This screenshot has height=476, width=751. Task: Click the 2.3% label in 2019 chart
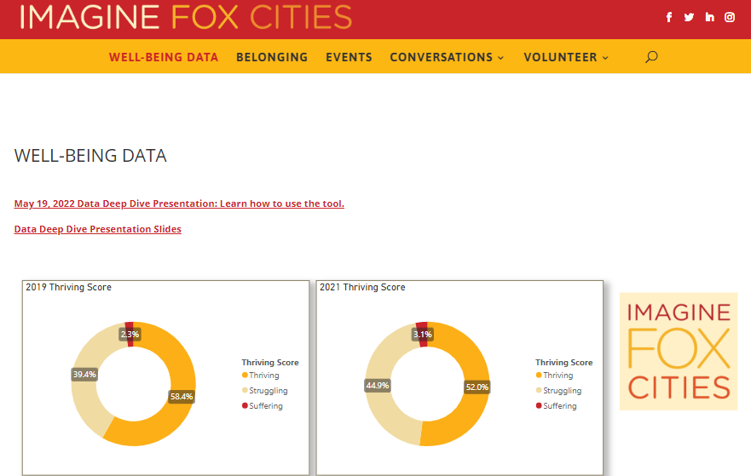[x=130, y=334]
